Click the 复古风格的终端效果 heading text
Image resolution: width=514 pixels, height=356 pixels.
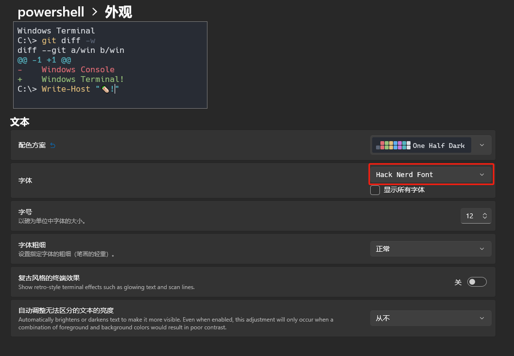[x=49, y=278]
